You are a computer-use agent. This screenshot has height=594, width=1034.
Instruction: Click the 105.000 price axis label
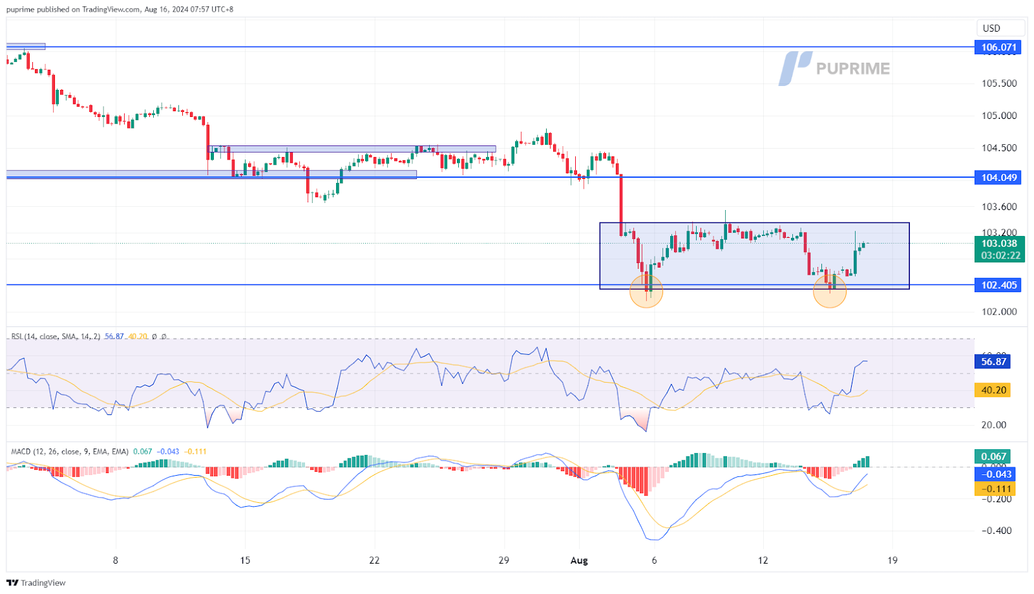[999, 116]
